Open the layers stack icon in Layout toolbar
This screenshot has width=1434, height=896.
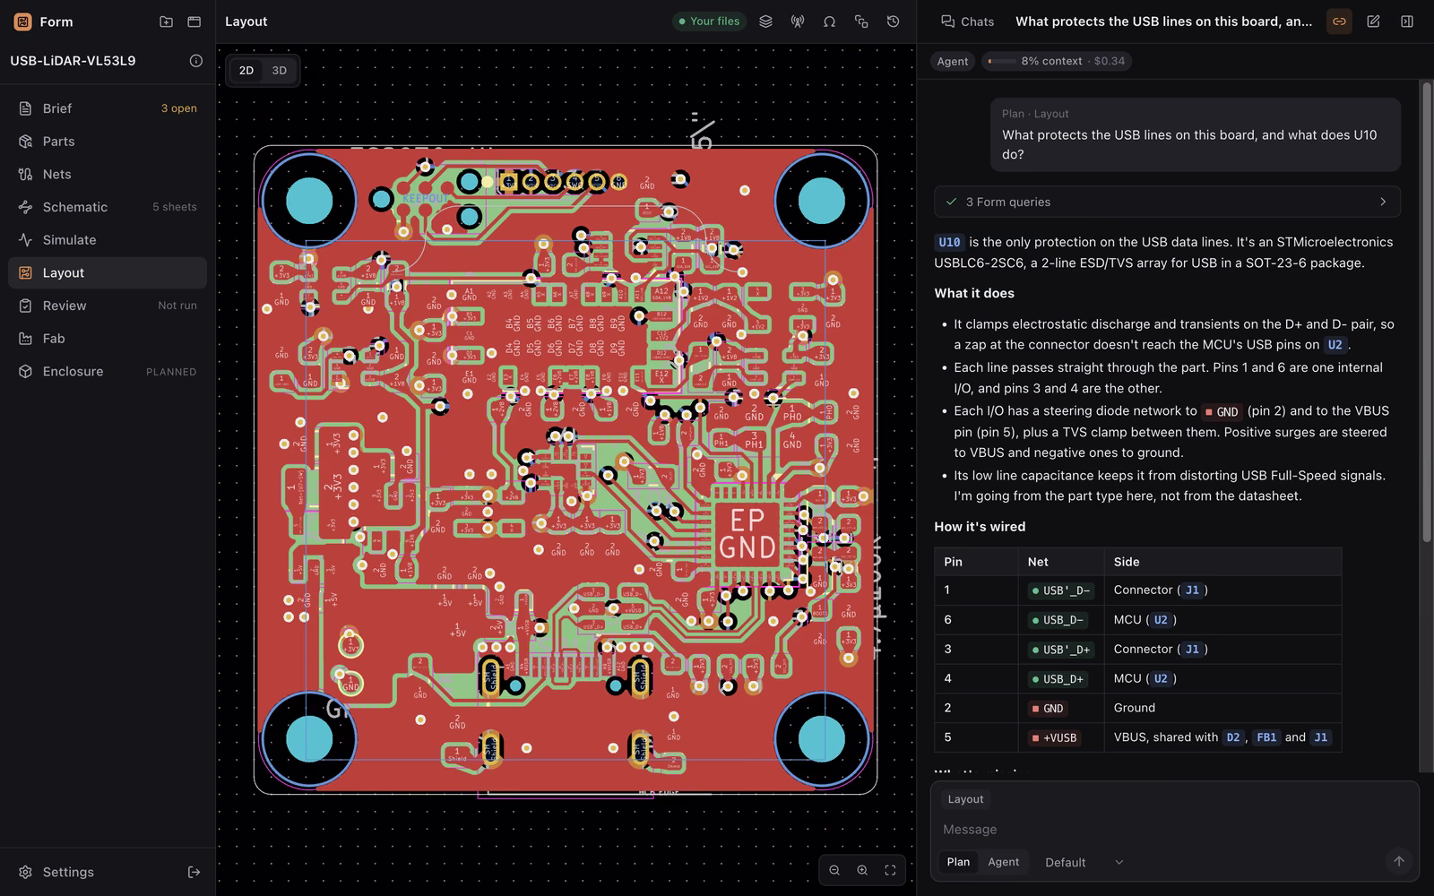pos(765,22)
